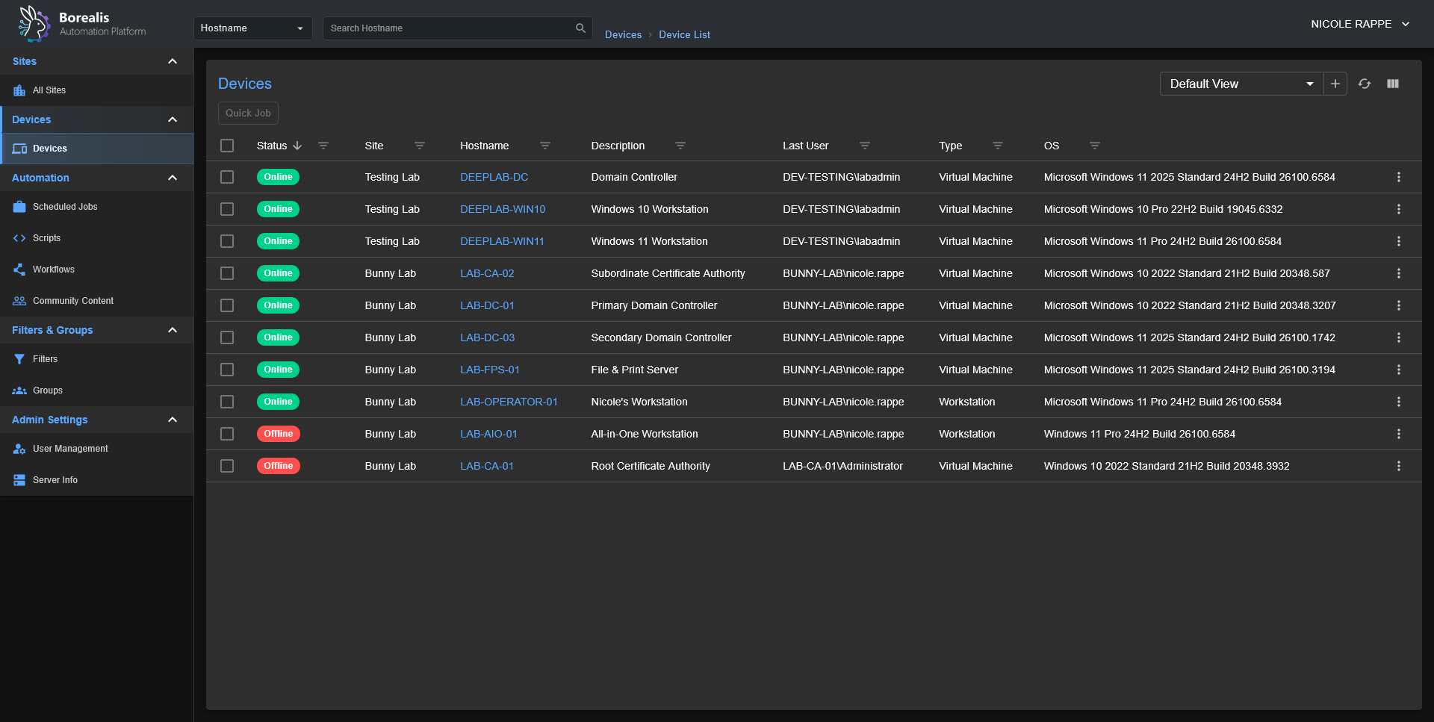Check the row checkbox for LAB-DC-01
This screenshot has width=1434, height=722.
point(227,305)
